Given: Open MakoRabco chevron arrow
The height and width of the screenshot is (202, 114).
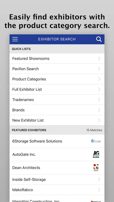Looking at the screenshot, I should [x=99, y=190].
